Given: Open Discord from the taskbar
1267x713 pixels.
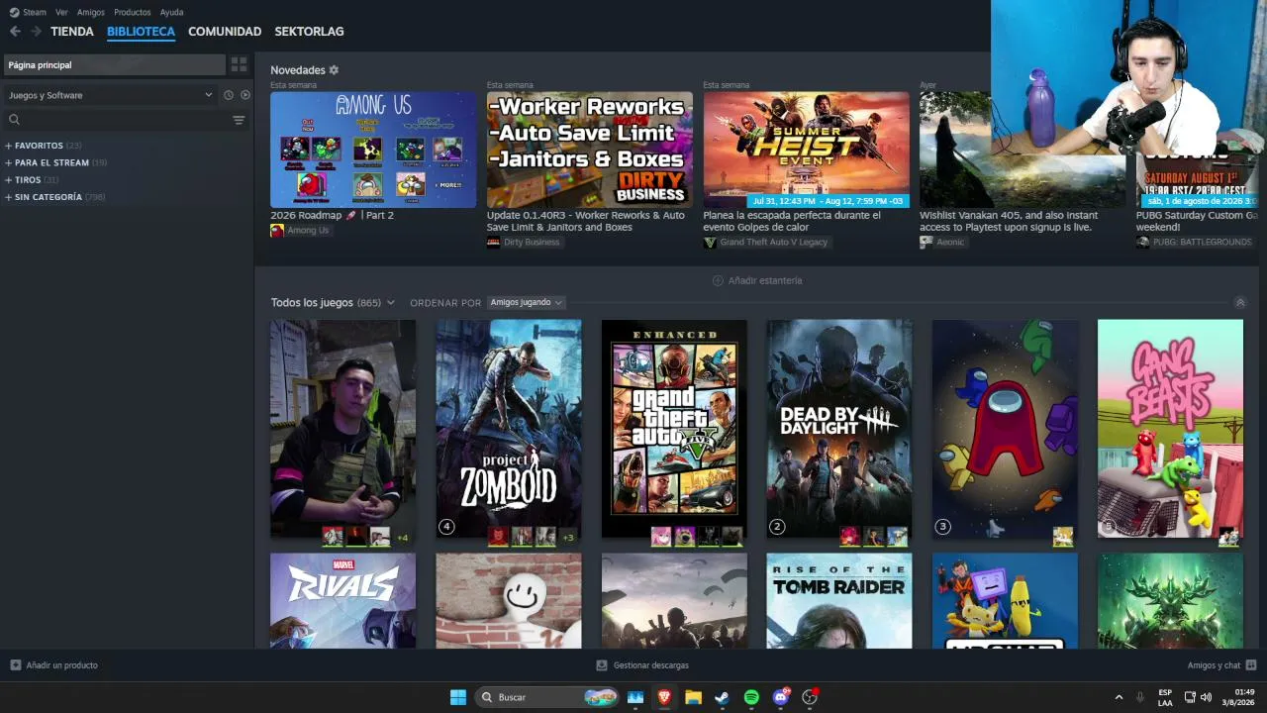Looking at the screenshot, I should click(x=781, y=697).
